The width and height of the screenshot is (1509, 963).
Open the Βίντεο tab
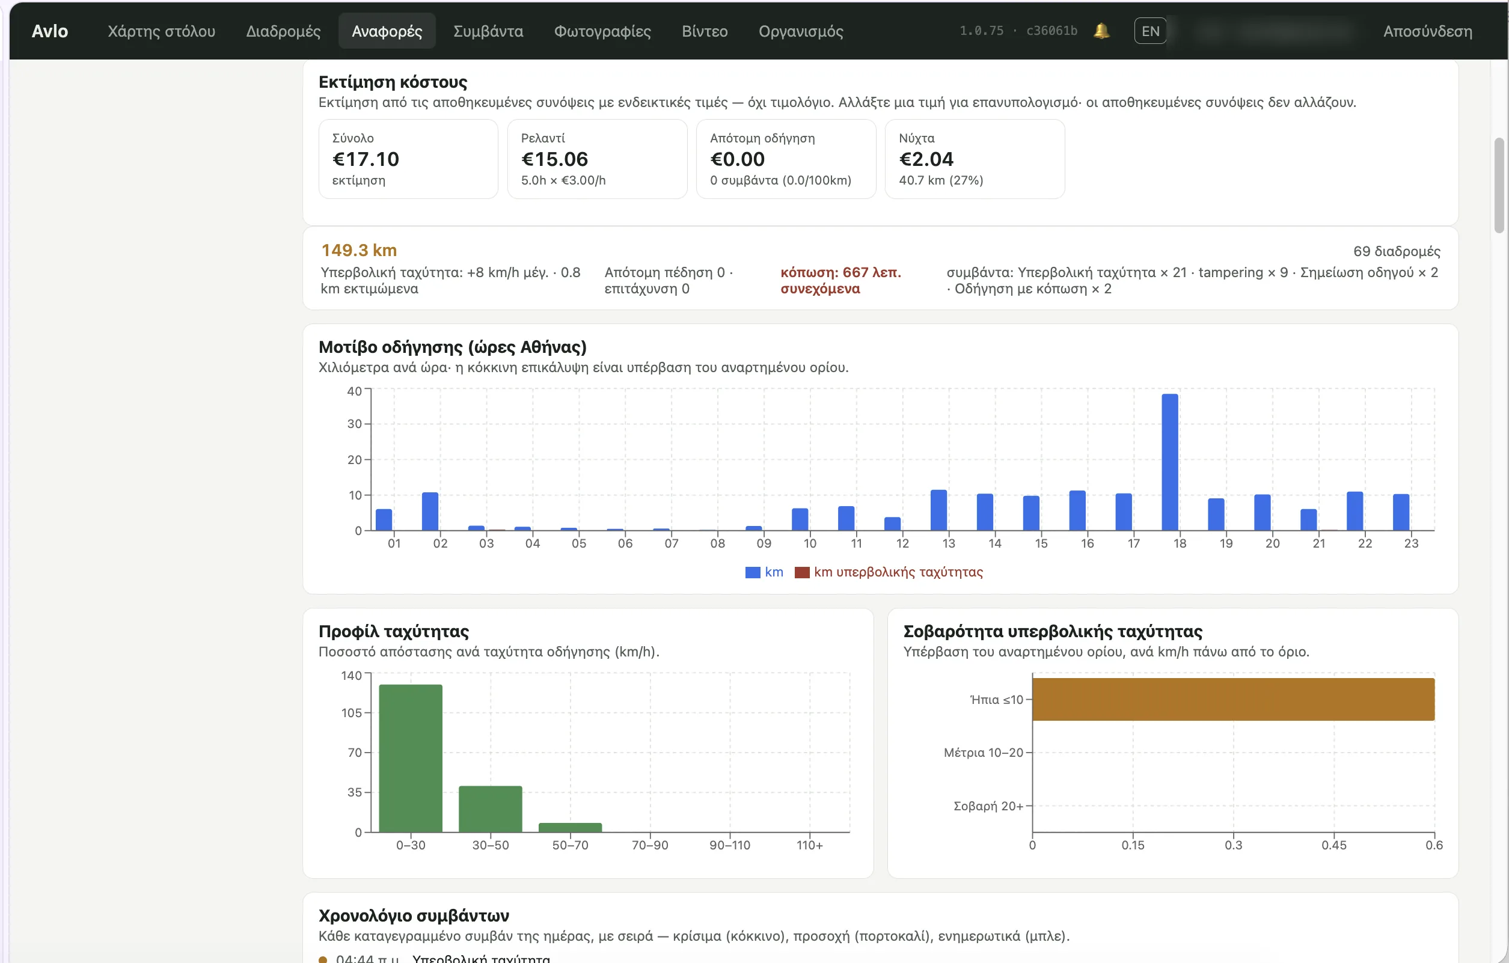coord(705,31)
